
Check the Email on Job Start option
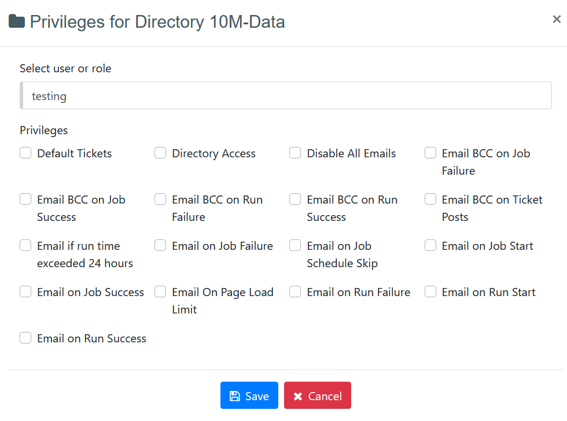(430, 246)
